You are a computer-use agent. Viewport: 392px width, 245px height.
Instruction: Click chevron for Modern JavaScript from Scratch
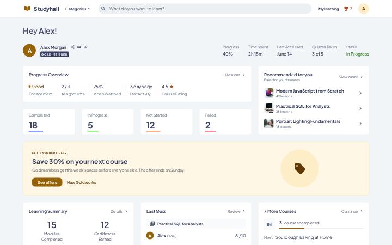360,93
